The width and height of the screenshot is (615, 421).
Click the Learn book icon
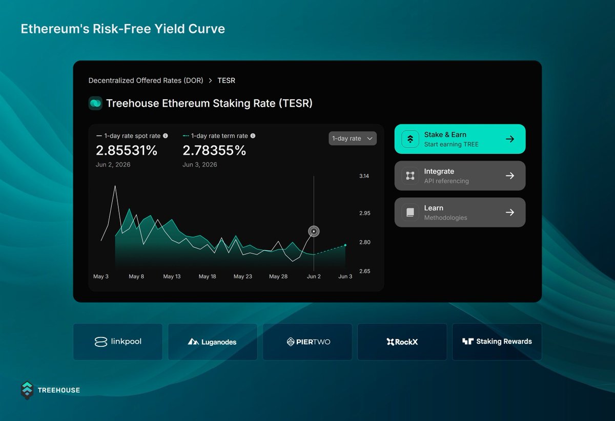click(410, 212)
